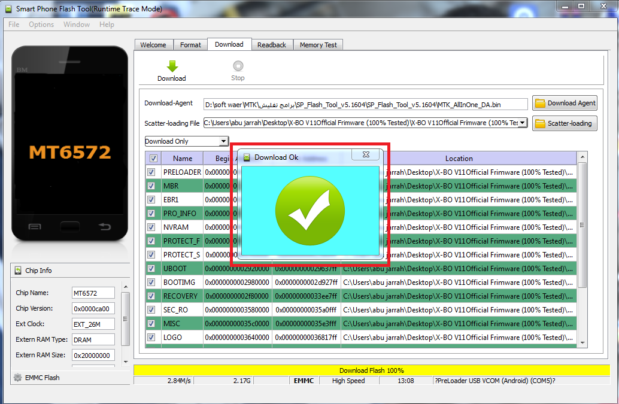Click the Chip Info scroll-up arrow
The image size is (619, 404).
126,287
